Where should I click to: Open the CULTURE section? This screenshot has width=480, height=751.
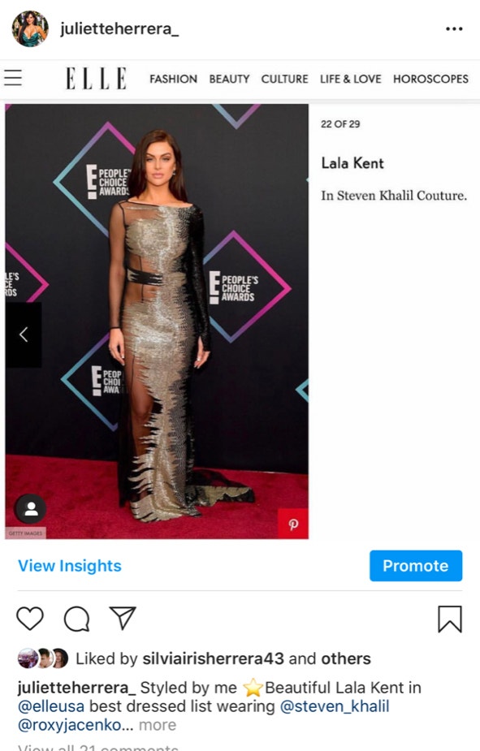[x=284, y=79]
